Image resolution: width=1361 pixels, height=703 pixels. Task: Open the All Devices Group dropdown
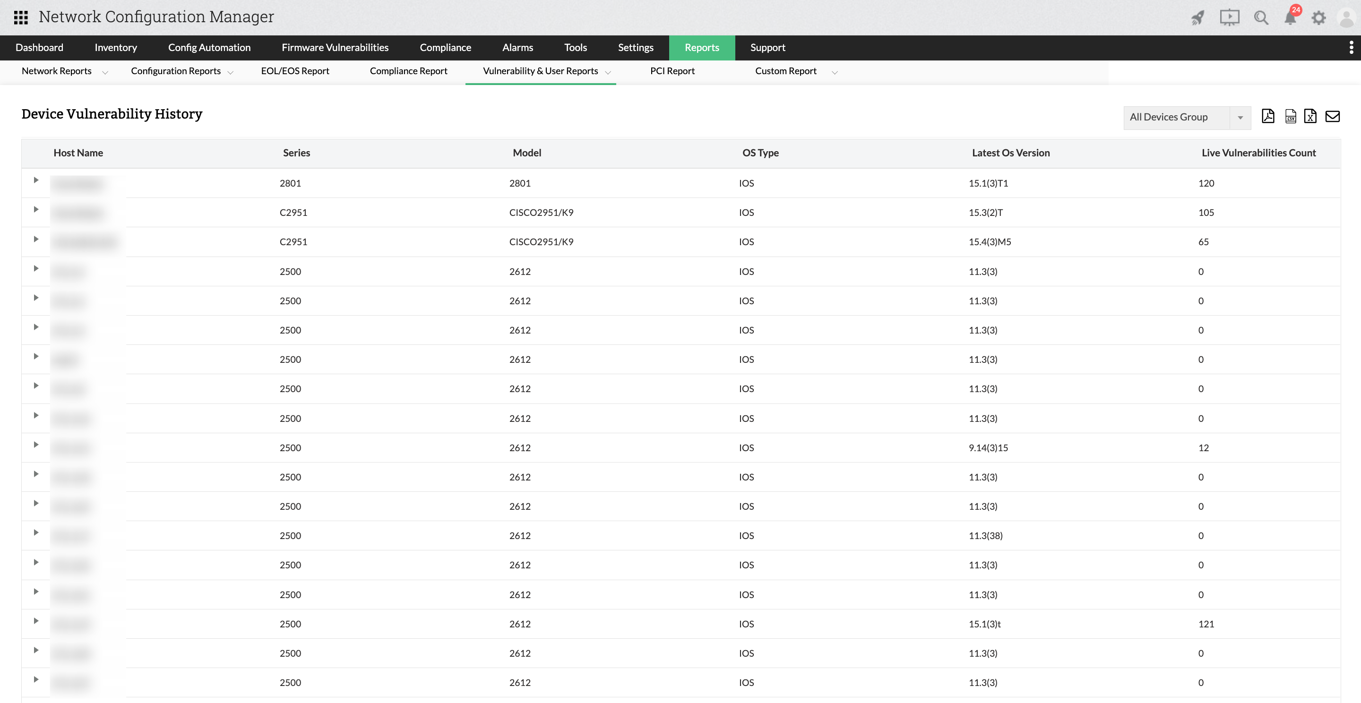[1187, 117]
